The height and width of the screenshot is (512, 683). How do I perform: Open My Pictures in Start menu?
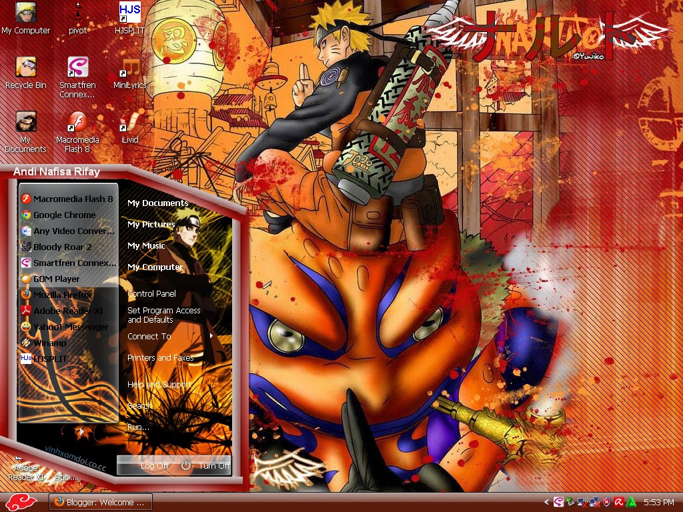tap(151, 225)
